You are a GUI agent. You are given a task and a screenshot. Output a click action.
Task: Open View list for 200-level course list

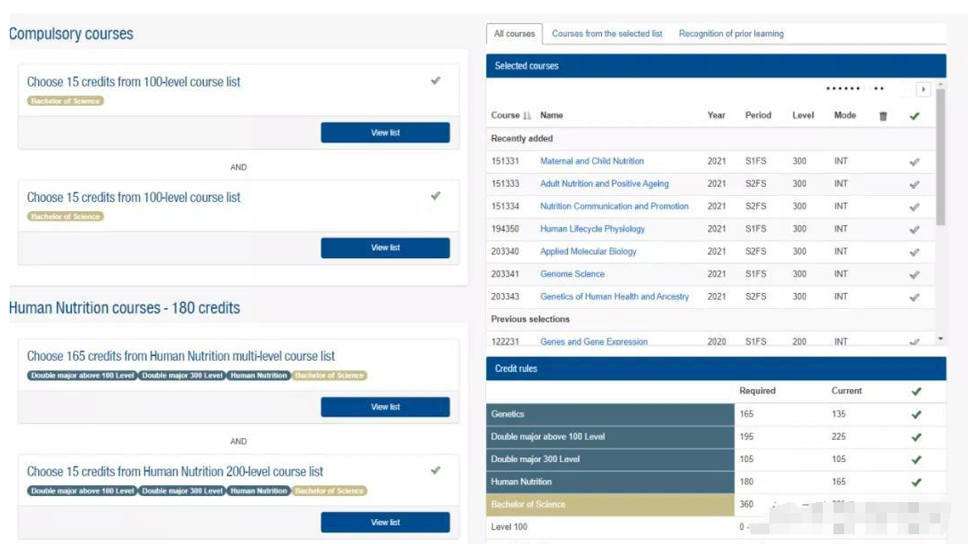pyautogui.click(x=386, y=523)
